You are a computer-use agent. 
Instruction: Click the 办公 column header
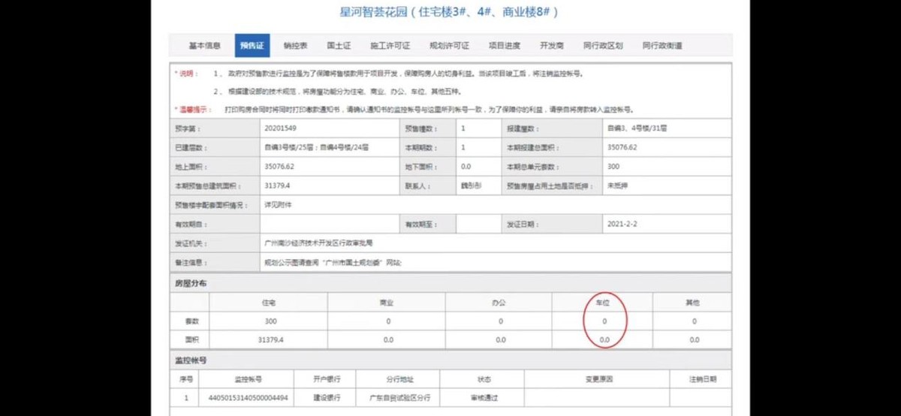pyautogui.click(x=500, y=303)
